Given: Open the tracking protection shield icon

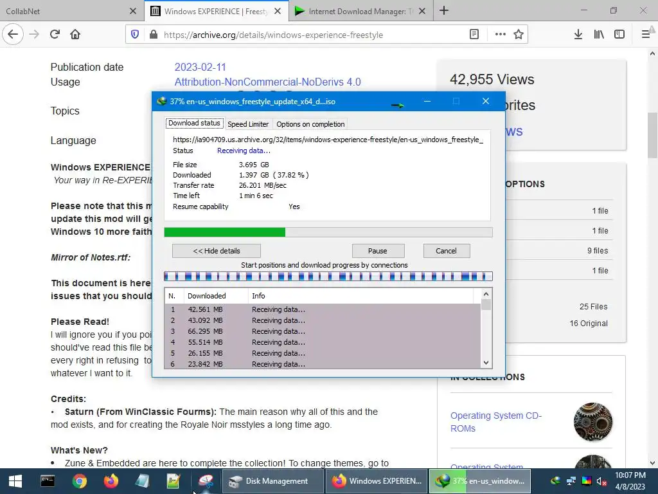Looking at the screenshot, I should tap(135, 35).
